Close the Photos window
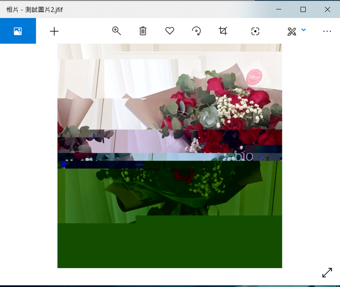Screen dimensions: 340x287 [x=327, y=9]
